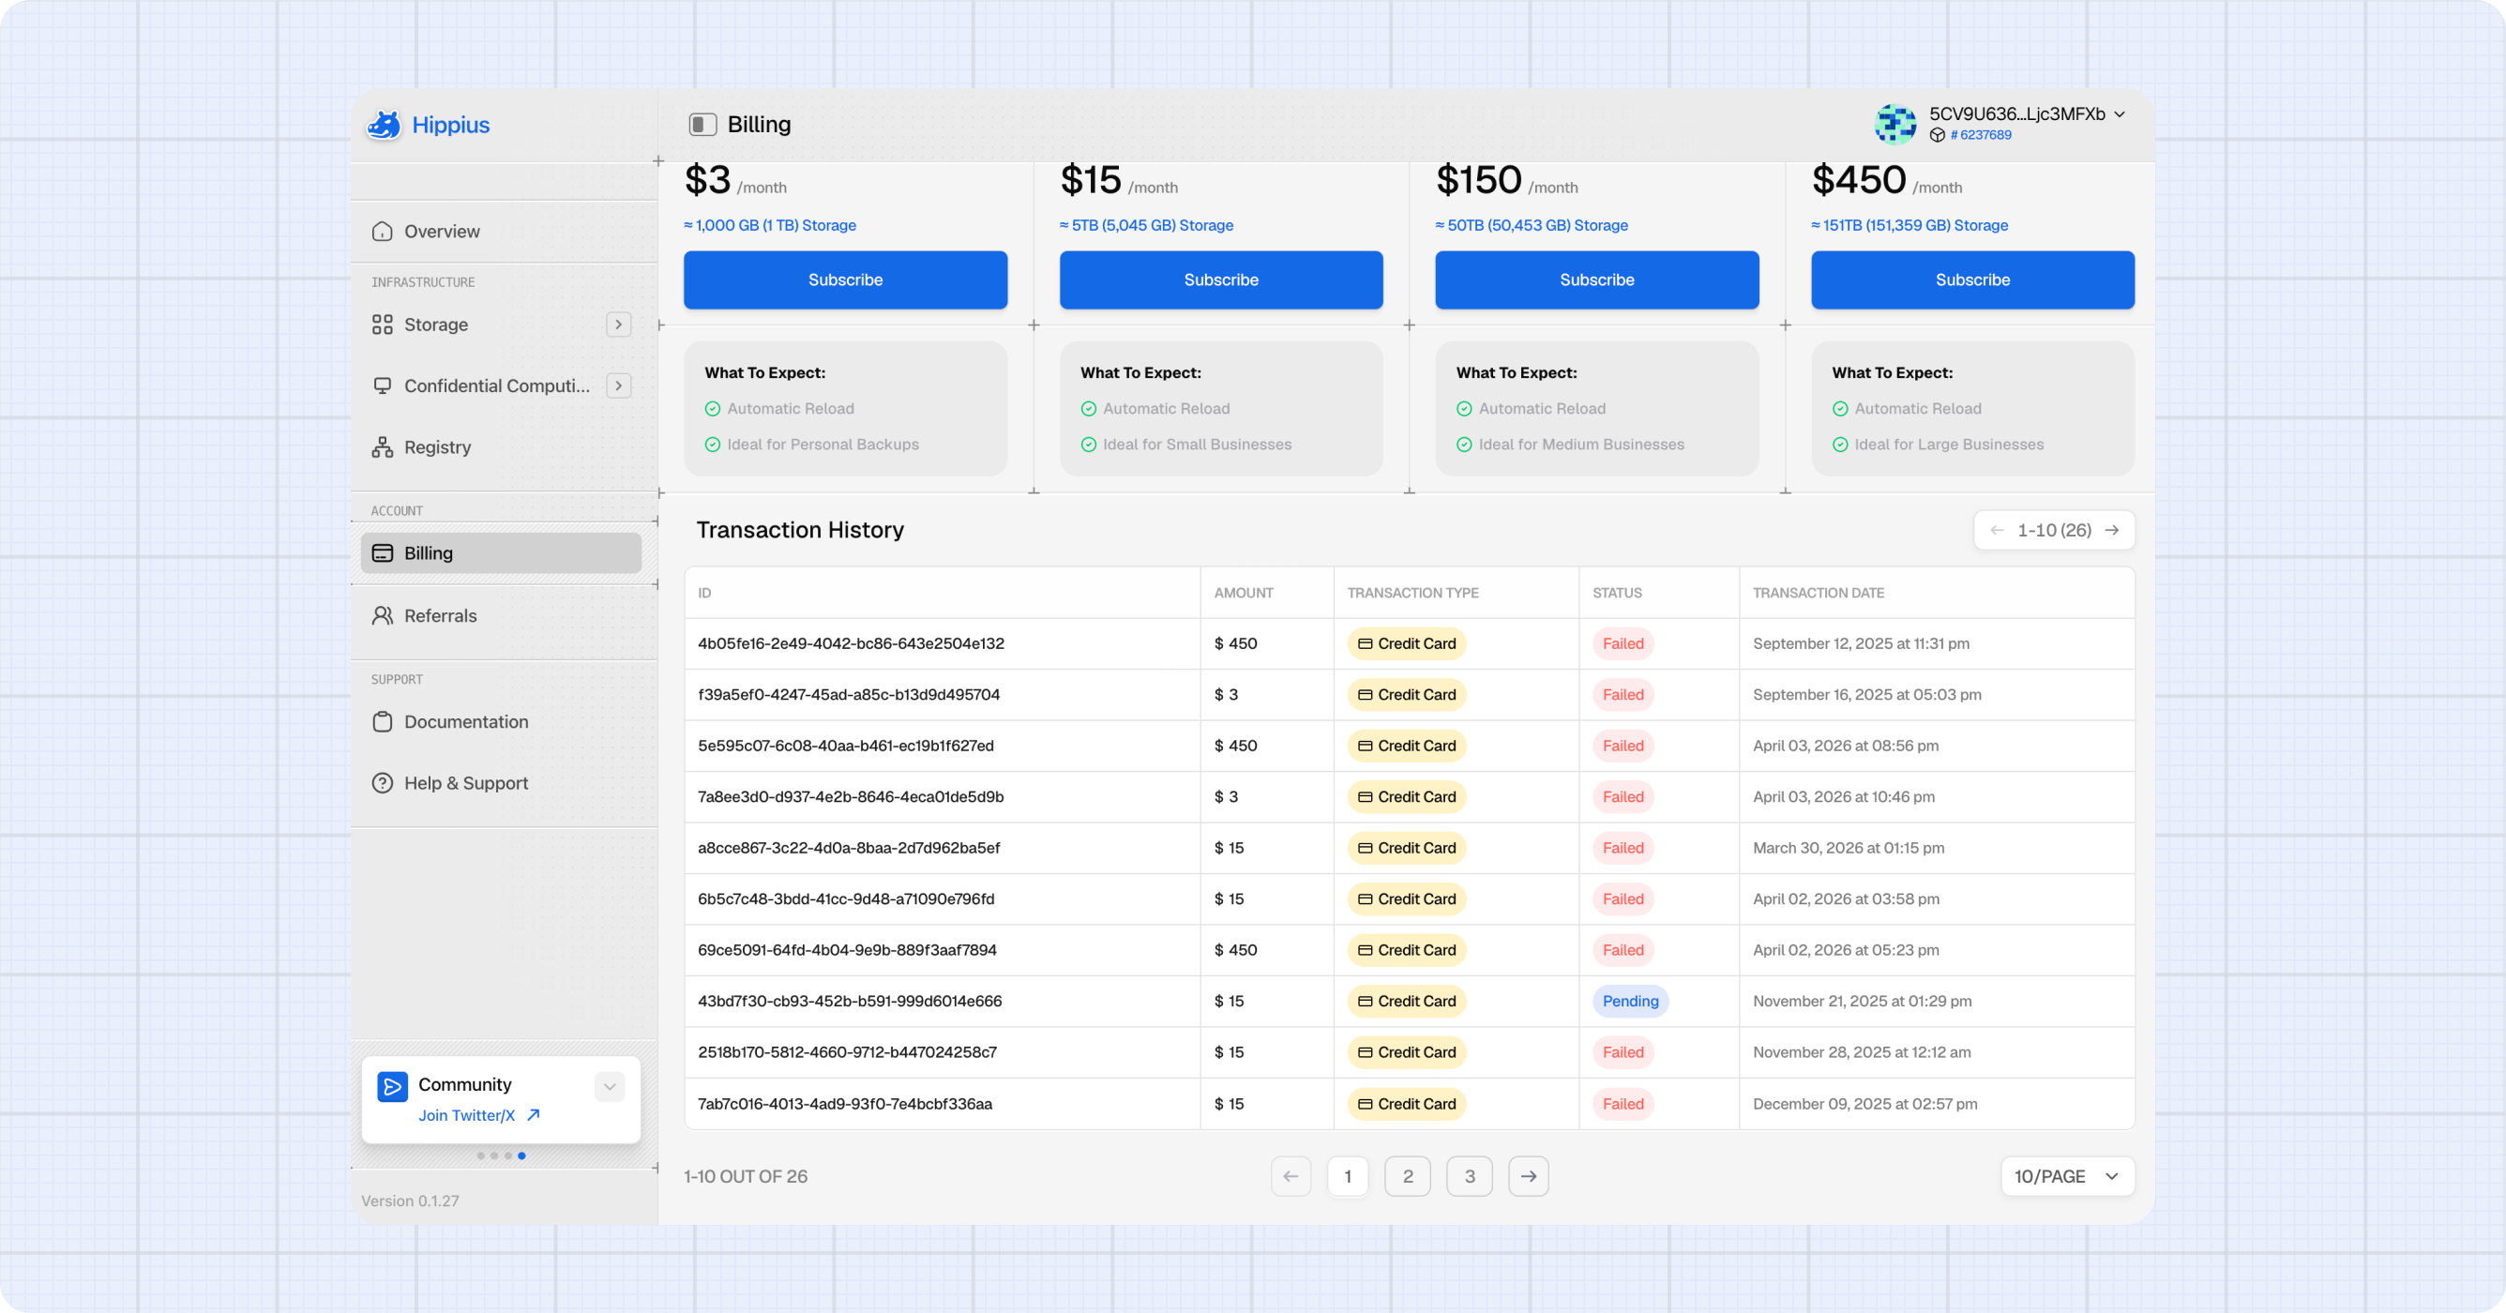Click the Overview home icon
This screenshot has height=1313, width=2506.
383,232
